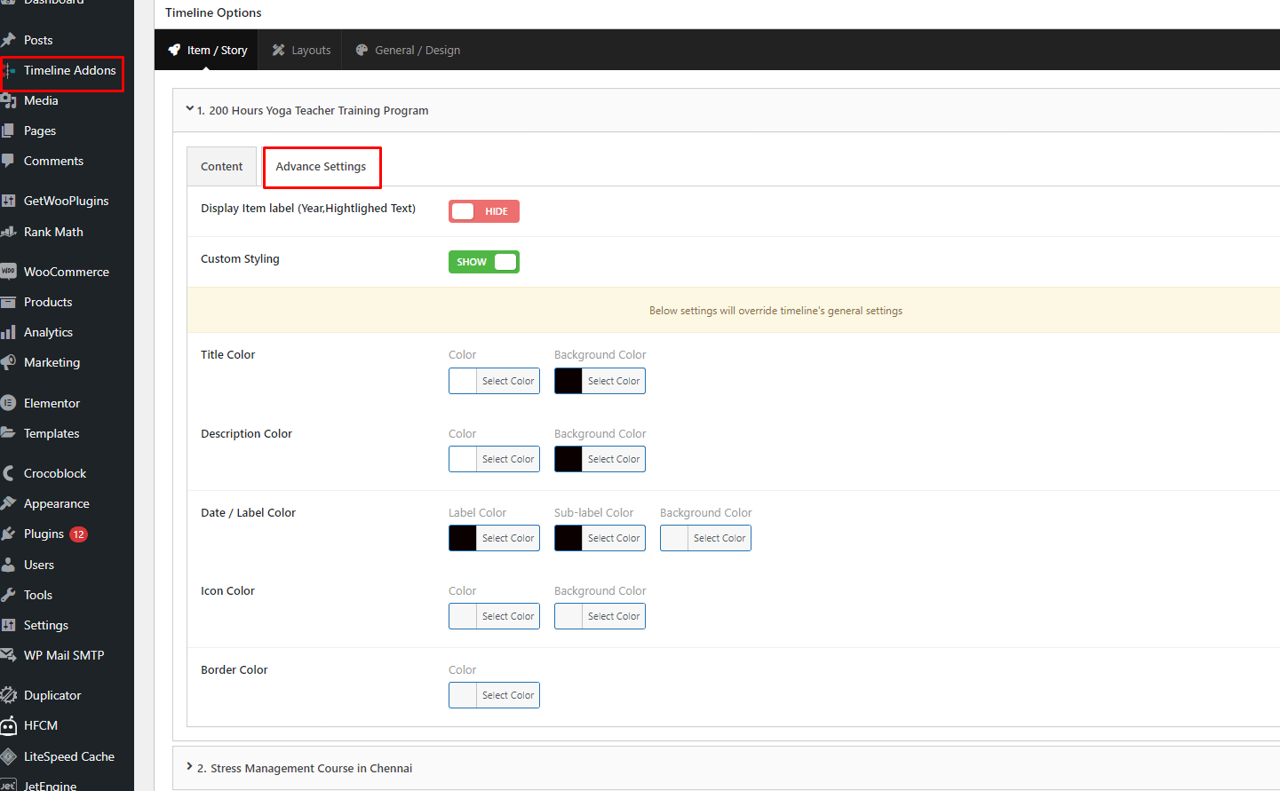The height and width of the screenshot is (791, 1280).
Task: Expand Stress Management Course item
Action: [189, 767]
